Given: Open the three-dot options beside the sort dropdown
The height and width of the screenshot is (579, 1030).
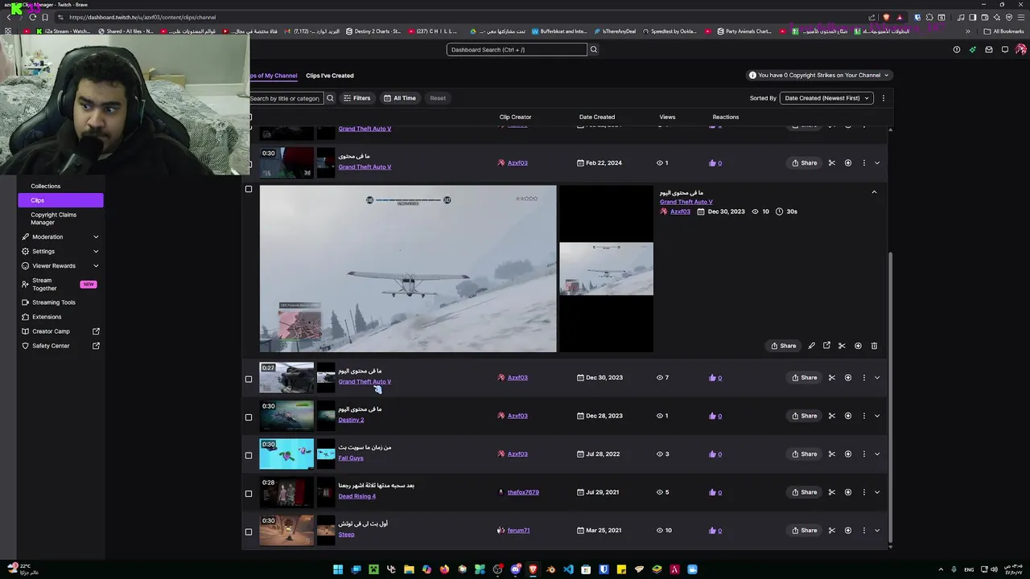Looking at the screenshot, I should tap(884, 98).
